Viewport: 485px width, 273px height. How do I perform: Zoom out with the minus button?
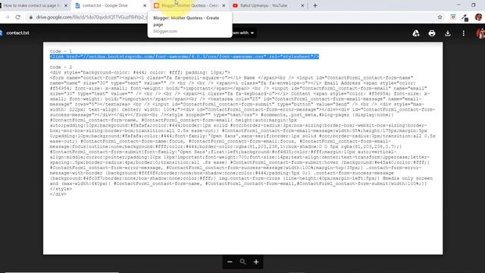230,262
